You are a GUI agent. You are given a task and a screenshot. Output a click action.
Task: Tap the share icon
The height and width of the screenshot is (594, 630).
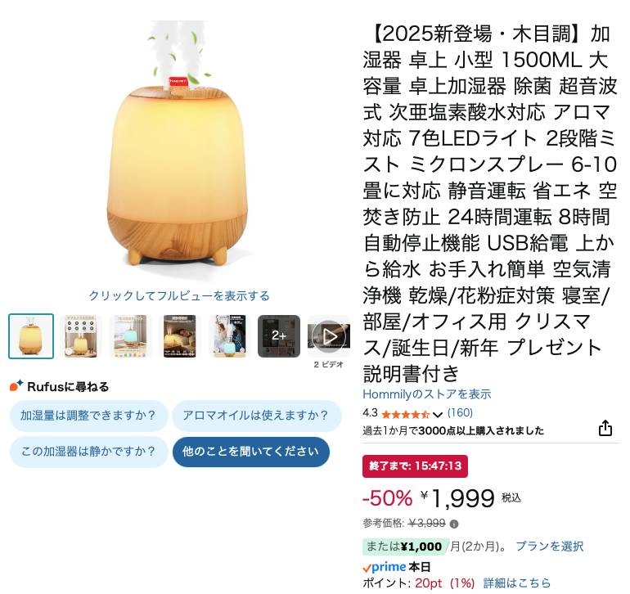605,428
